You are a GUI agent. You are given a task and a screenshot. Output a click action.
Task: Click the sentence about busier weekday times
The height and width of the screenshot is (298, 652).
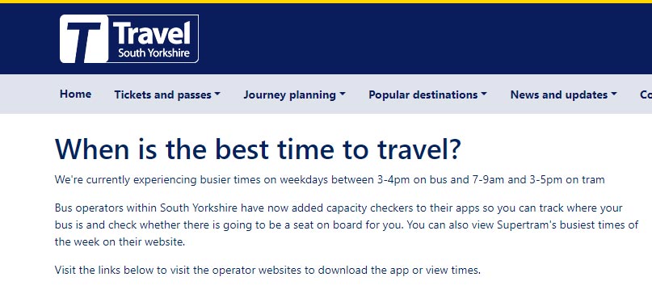tap(330, 180)
